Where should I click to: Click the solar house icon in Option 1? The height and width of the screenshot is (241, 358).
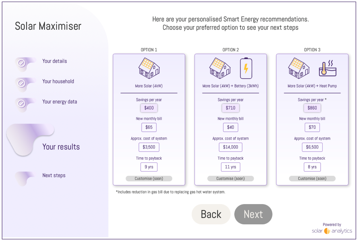pos(149,68)
